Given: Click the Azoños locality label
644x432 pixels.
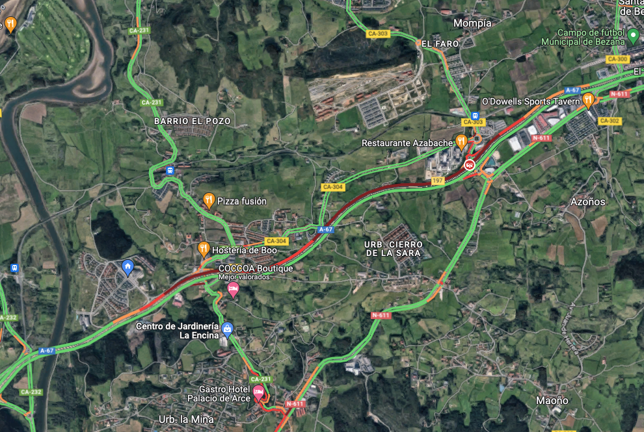Looking at the screenshot, I should pos(588,202).
